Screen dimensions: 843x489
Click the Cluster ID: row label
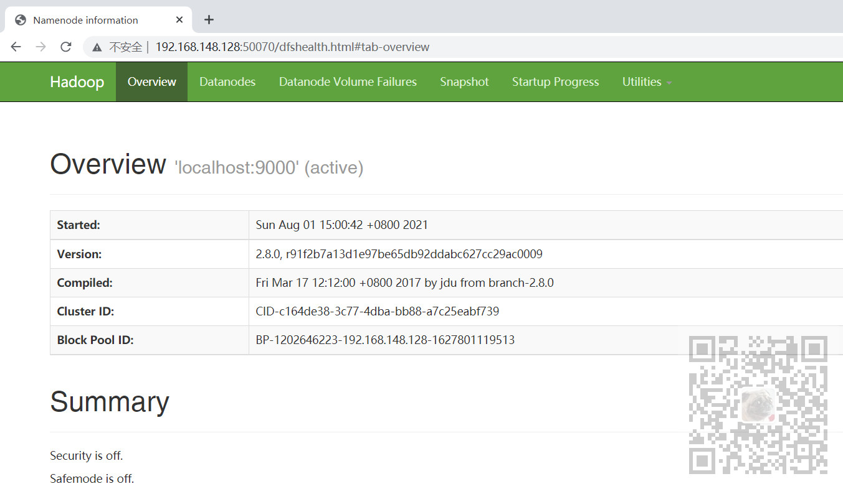[85, 311]
